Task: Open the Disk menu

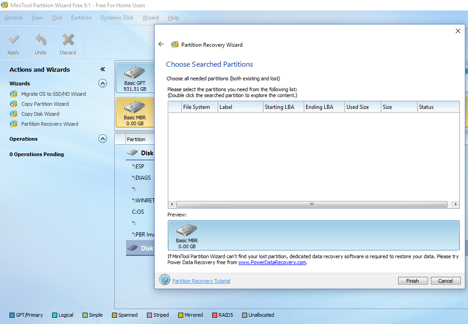Action: (57, 18)
